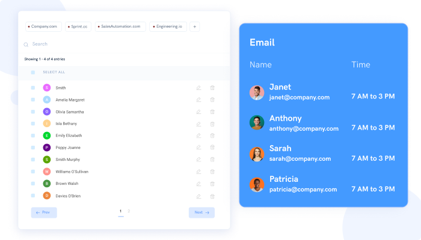This screenshot has height=240, width=421.
Task: Delete Smith Murphy via trash icon
Action: (212, 160)
